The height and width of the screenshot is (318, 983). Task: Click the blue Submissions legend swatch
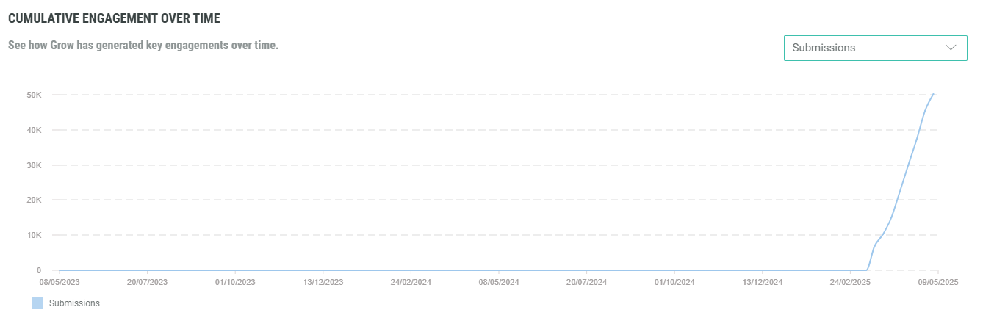pos(37,303)
